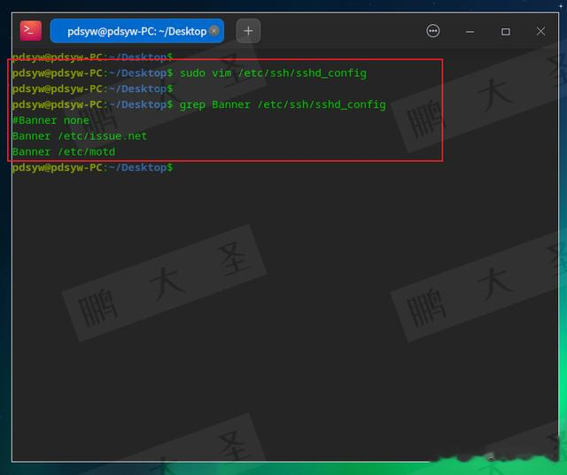The image size is (567, 475).
Task: Close the pdsyw@pdsyw-PC tab
Action: (214, 31)
